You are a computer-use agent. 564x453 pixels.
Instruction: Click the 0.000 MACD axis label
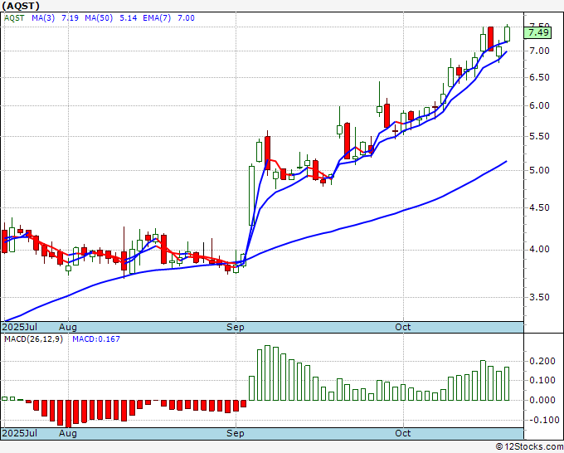[542, 400]
